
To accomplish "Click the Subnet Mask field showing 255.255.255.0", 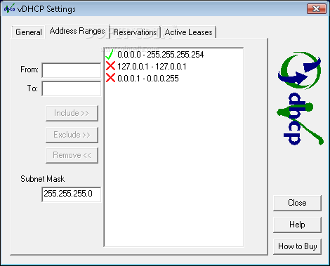I will [x=72, y=194].
